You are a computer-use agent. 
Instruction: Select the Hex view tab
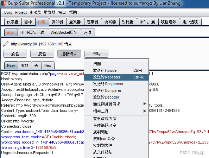point(48,65)
